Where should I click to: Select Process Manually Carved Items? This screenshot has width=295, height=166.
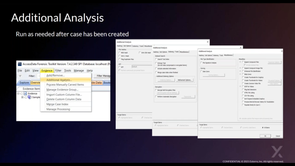pos(65,85)
